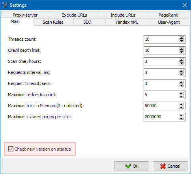Click the Settings tools icon in title bar

click(x=5, y=5)
